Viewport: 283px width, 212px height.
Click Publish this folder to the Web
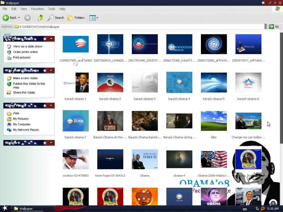[x=29, y=86]
